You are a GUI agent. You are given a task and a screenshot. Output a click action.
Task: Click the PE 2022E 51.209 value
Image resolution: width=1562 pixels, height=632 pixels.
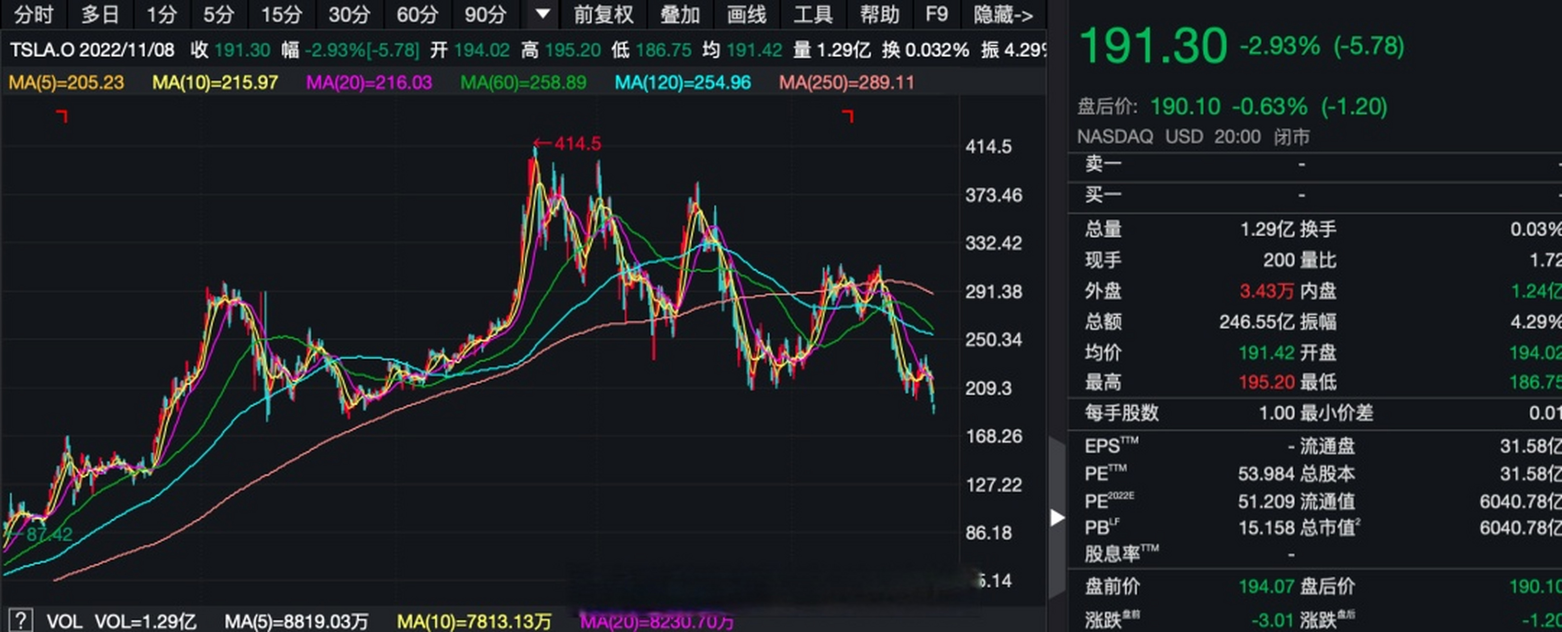(1266, 501)
